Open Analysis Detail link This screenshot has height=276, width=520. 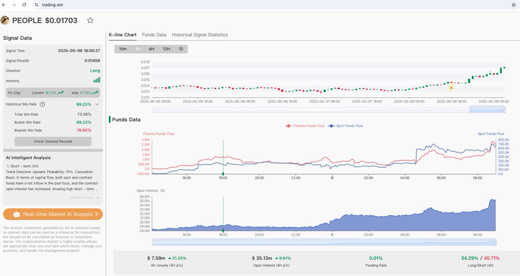click(85, 197)
